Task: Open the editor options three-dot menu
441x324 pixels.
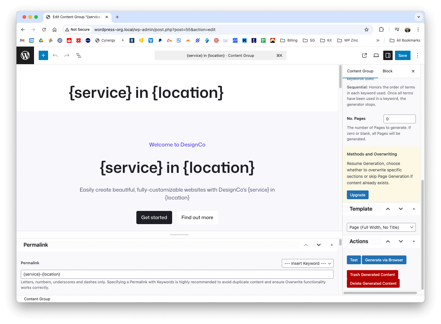Action: point(418,55)
